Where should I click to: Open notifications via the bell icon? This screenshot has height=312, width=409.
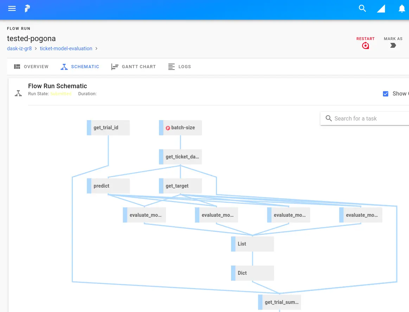pyautogui.click(x=402, y=8)
